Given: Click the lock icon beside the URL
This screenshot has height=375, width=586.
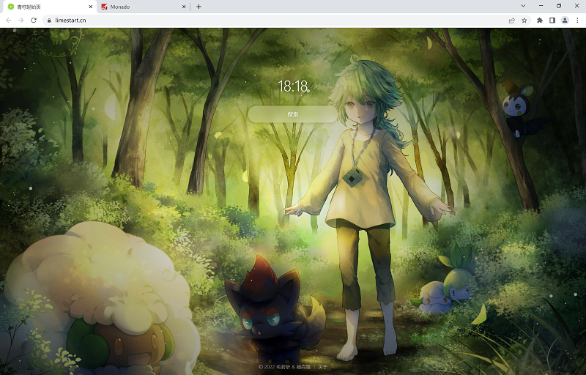Looking at the screenshot, I should coord(49,21).
